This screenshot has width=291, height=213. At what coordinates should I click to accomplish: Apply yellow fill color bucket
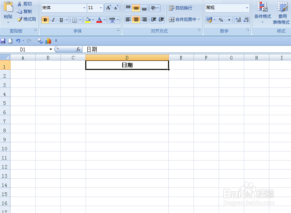tap(88, 20)
